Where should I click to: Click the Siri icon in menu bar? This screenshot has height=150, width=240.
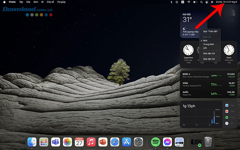point(212,2)
